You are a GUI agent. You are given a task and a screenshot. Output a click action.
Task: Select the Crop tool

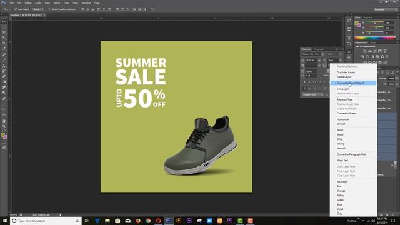click(x=4, y=43)
